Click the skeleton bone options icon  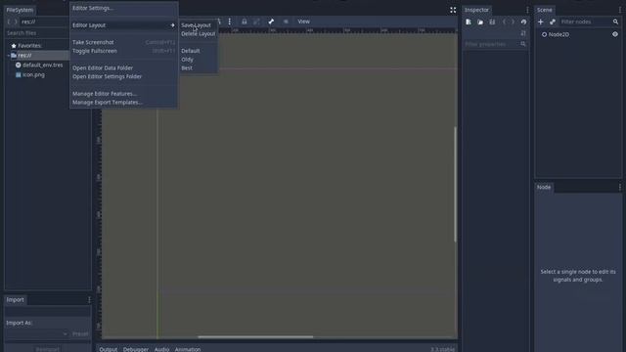[x=271, y=22]
